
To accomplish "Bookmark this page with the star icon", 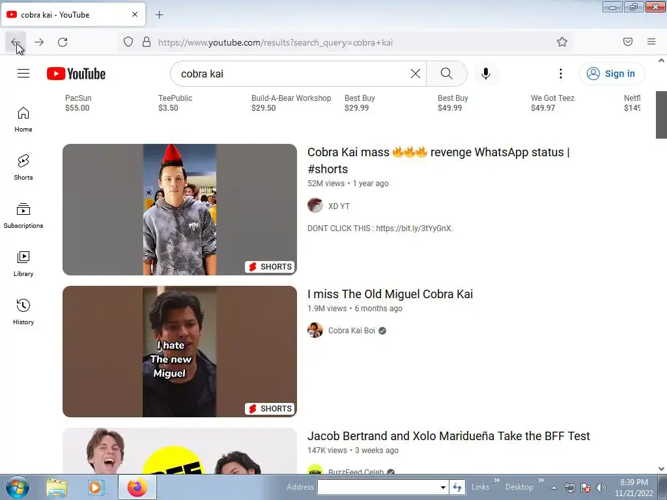I will tap(562, 42).
